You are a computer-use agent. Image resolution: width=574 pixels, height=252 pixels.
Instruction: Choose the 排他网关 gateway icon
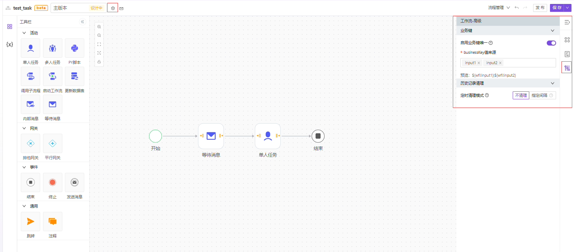30,143
